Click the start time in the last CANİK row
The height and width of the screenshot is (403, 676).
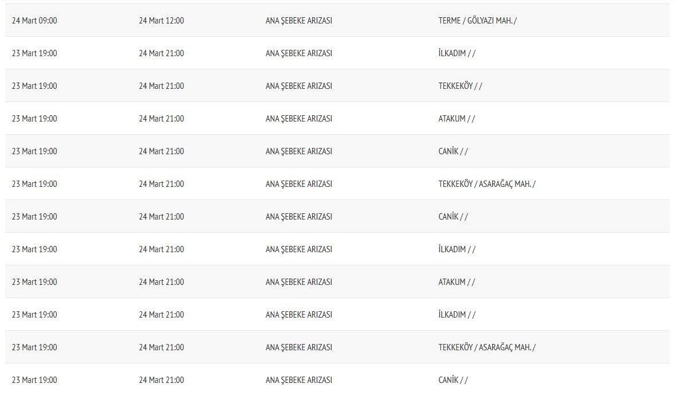coord(34,380)
